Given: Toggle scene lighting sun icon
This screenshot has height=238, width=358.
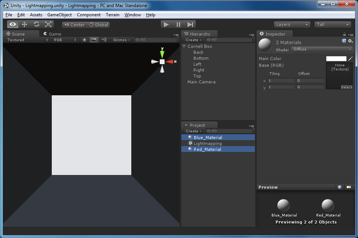Looking at the screenshot, I should point(84,40).
